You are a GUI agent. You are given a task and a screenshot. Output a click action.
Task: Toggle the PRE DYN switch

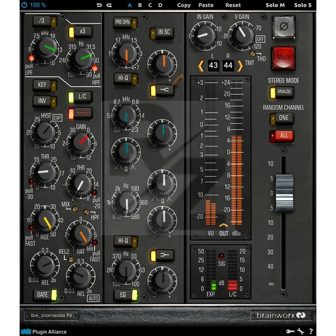(125, 22)
